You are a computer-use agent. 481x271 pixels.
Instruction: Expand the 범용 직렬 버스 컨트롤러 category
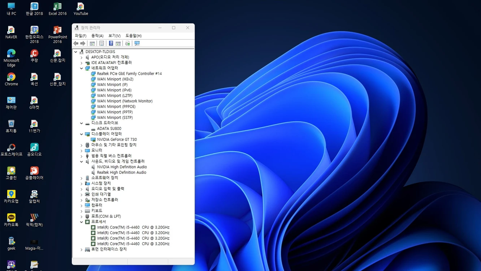click(82, 156)
